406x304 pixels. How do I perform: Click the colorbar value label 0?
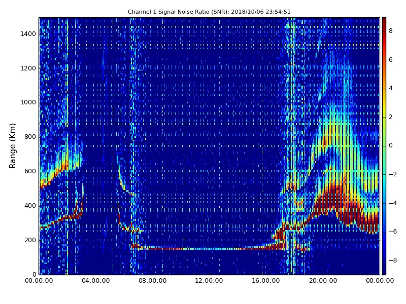[391, 145]
